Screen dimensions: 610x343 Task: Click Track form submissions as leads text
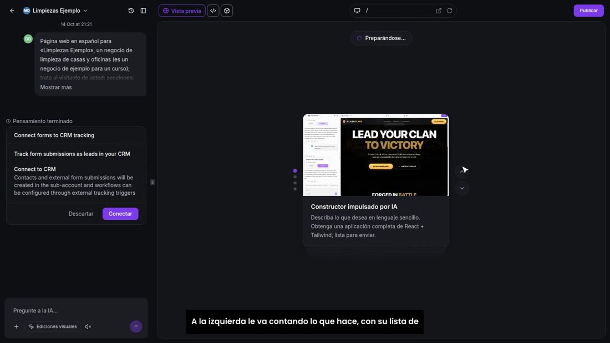pyautogui.click(x=72, y=154)
